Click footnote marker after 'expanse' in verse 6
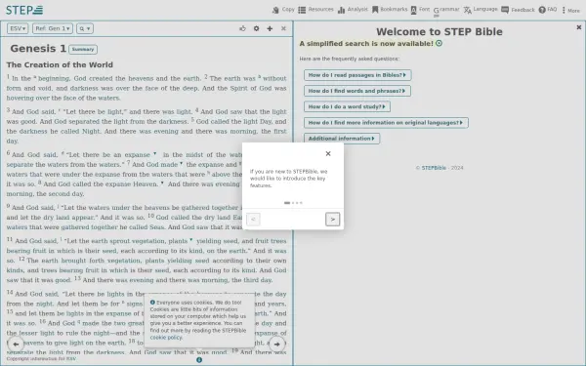This screenshot has width=586, height=366. [154, 153]
